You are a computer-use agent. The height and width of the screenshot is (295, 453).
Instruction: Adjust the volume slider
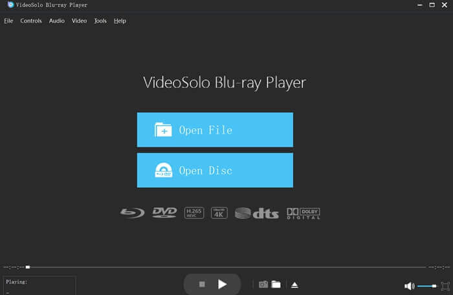point(427,286)
